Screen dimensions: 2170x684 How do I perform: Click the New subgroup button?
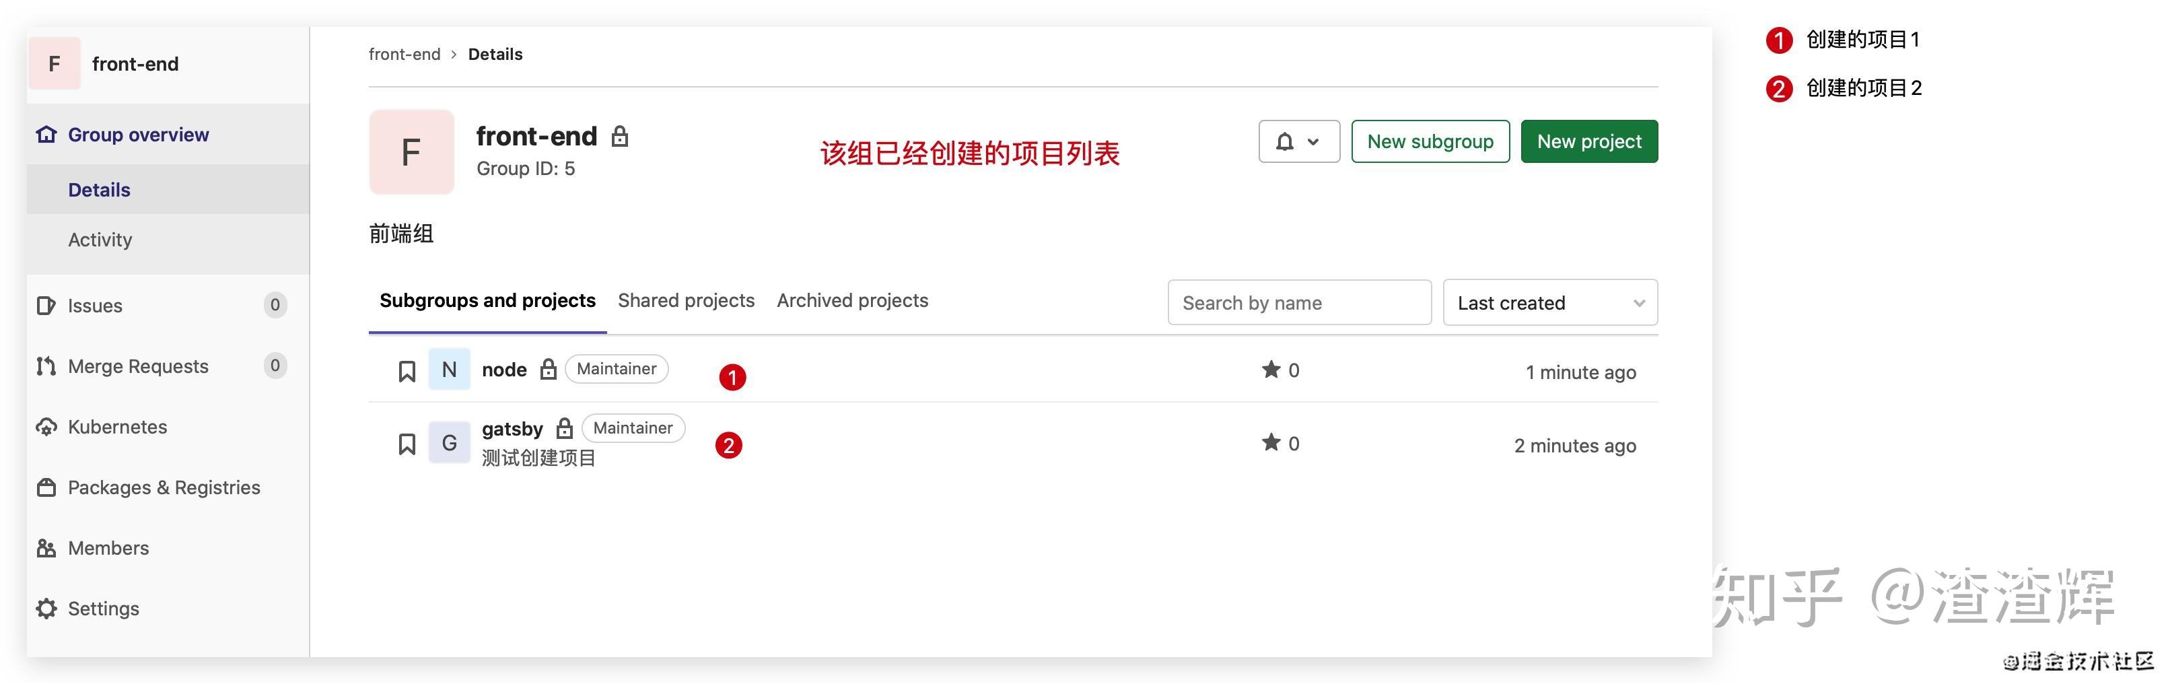[1430, 141]
